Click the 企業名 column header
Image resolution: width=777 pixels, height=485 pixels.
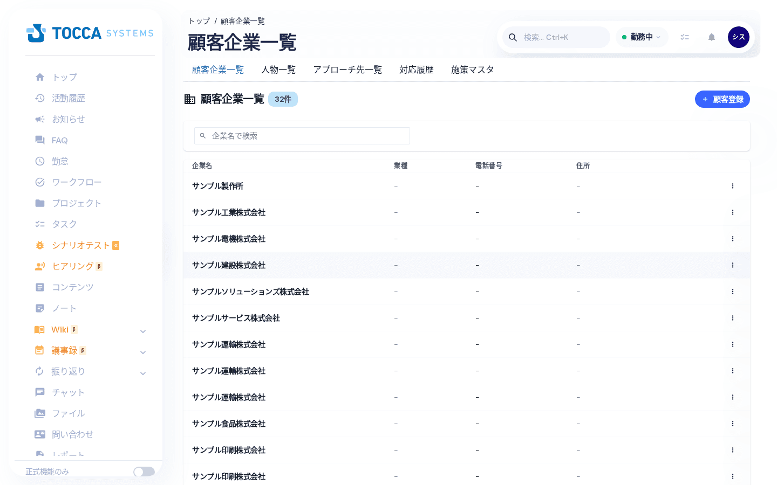[202, 165]
